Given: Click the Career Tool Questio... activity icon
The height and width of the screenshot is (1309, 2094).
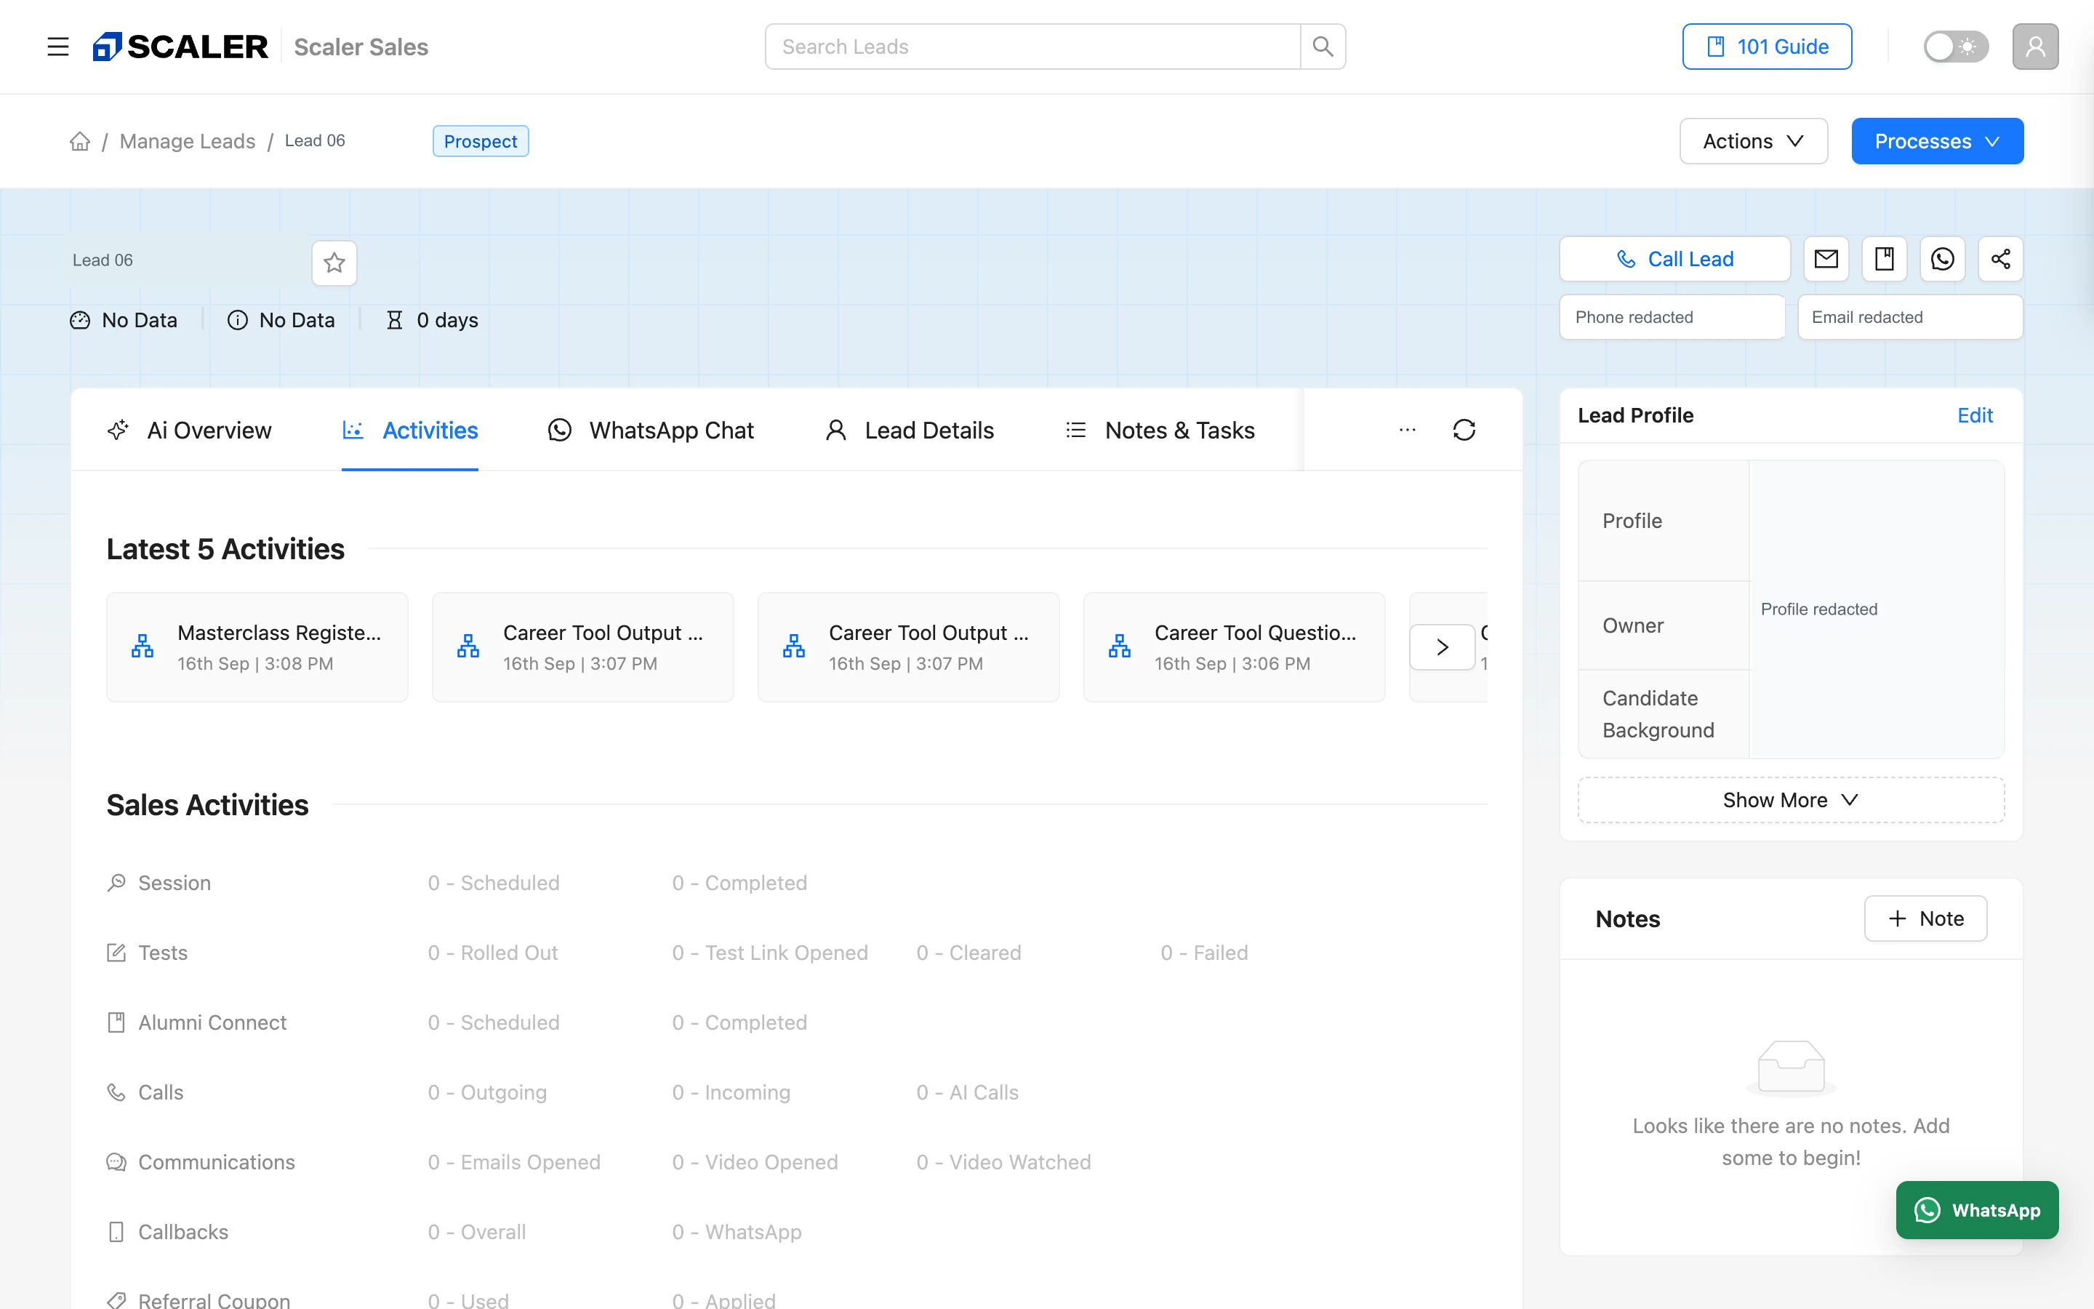Looking at the screenshot, I should click(1120, 646).
